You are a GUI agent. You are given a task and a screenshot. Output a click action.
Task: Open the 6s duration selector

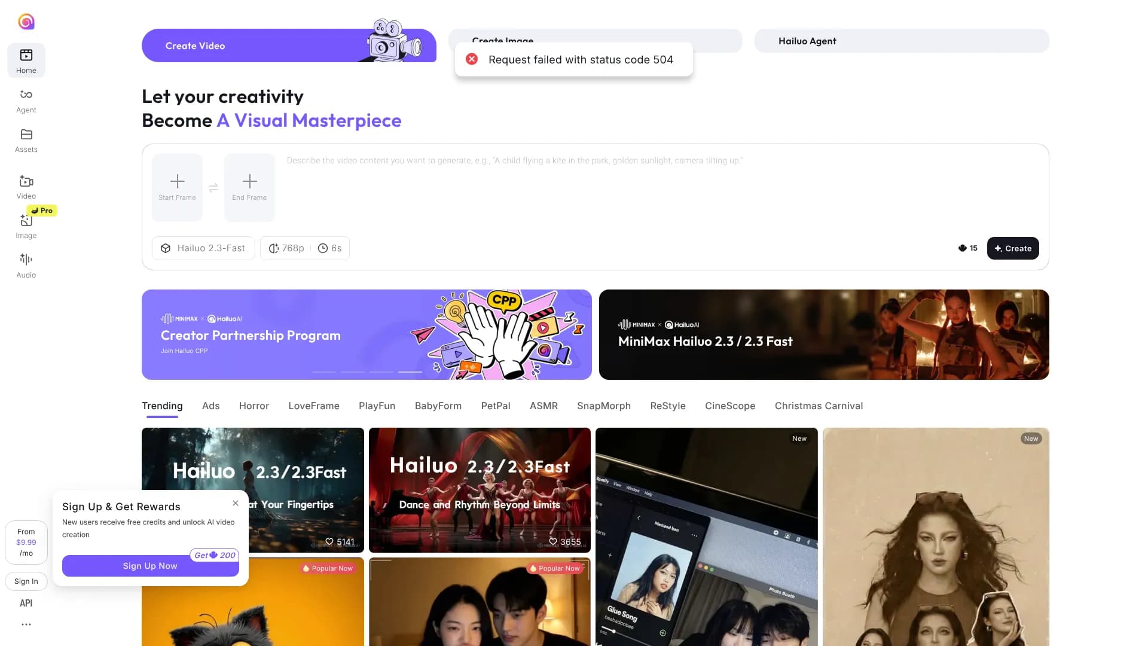[329, 248]
